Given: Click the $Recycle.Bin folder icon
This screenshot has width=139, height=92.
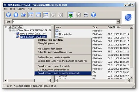Looking at the screenshot, I should point(57,34).
